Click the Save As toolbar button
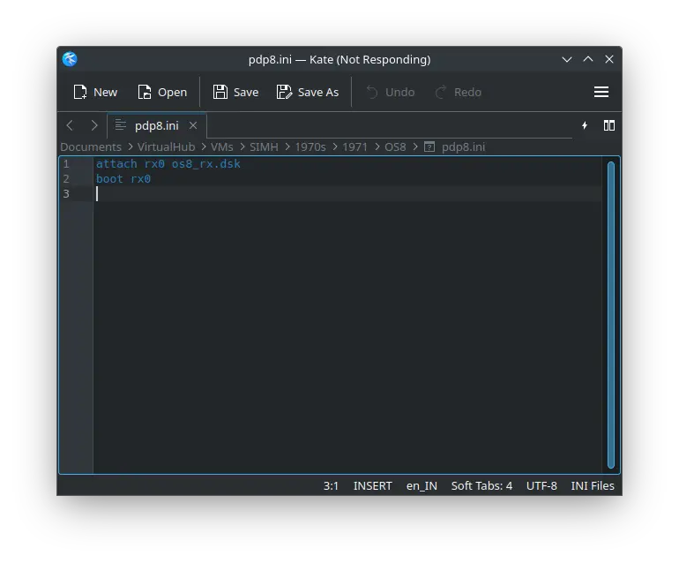Image resolution: width=679 pixels, height=563 pixels. (x=308, y=92)
